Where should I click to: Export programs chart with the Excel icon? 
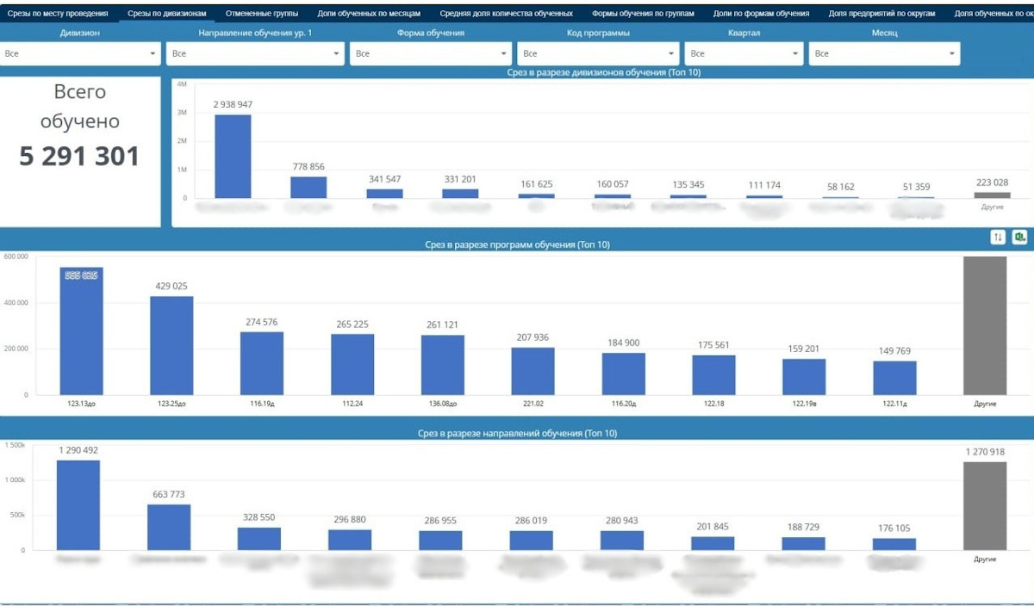[1019, 238]
